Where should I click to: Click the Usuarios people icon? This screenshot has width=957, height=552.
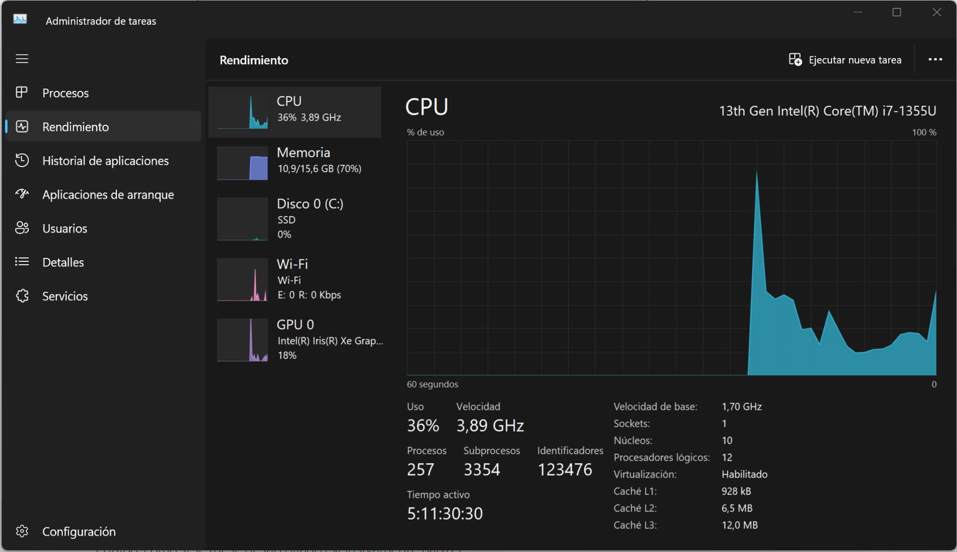tap(22, 228)
